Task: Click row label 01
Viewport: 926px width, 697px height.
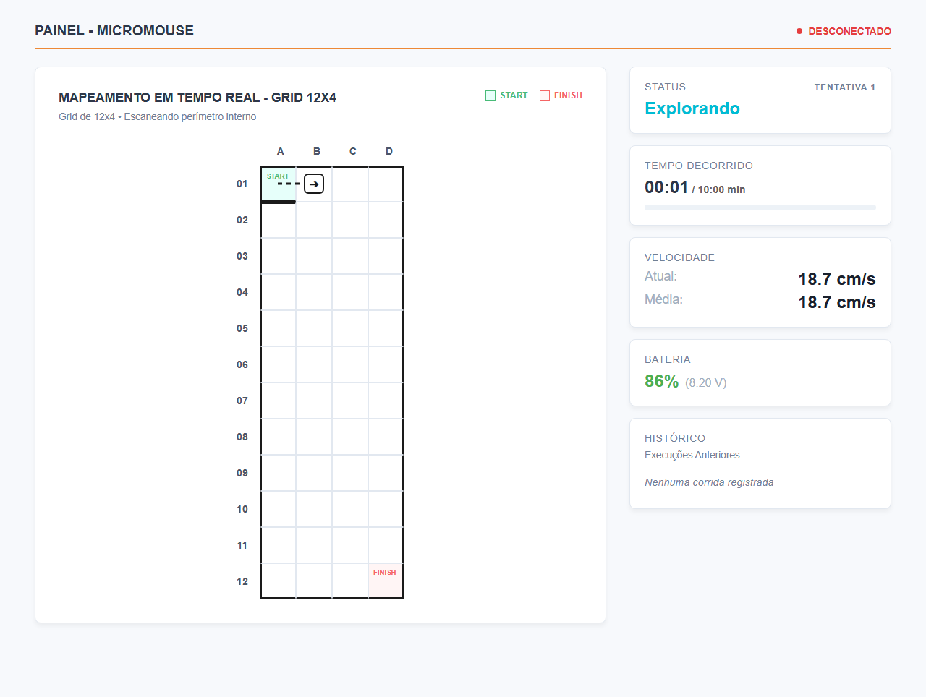Action: pyautogui.click(x=242, y=184)
